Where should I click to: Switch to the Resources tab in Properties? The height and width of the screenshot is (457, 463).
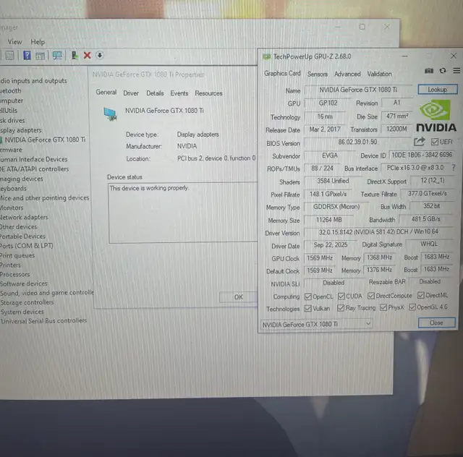(208, 93)
